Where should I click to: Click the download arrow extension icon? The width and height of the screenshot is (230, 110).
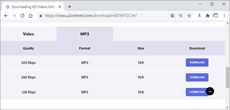point(199,16)
